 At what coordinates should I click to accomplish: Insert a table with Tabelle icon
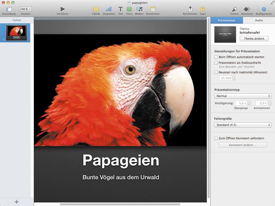(96, 9)
